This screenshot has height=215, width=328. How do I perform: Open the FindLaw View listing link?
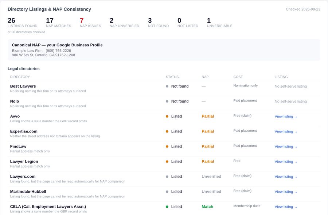click(x=286, y=147)
